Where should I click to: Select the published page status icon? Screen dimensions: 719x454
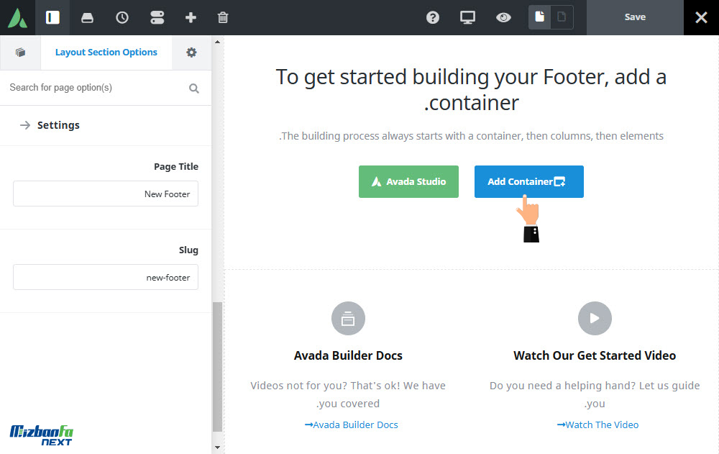(540, 17)
